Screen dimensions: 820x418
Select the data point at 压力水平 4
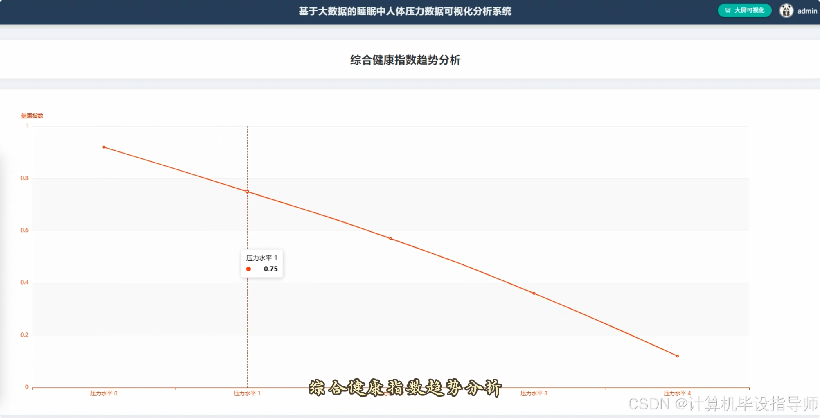point(677,356)
